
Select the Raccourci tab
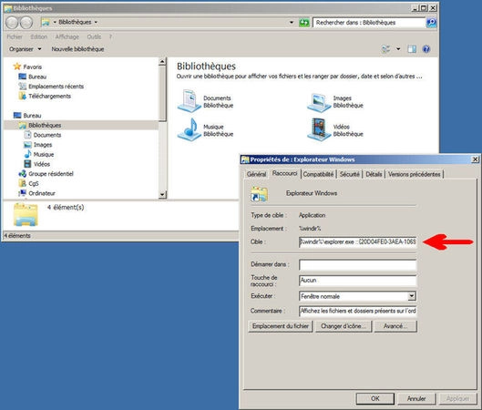[x=284, y=173]
